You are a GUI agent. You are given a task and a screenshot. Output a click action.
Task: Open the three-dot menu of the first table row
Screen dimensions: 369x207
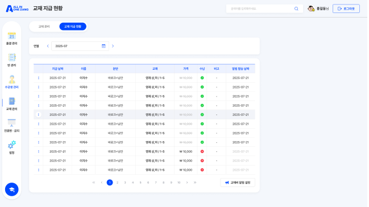(x=38, y=78)
